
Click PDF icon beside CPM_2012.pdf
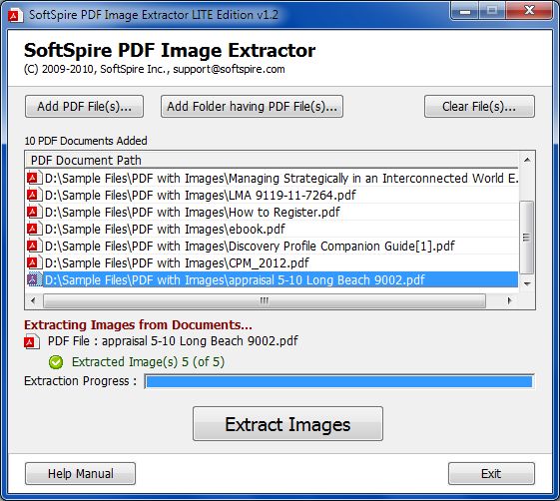[34, 262]
